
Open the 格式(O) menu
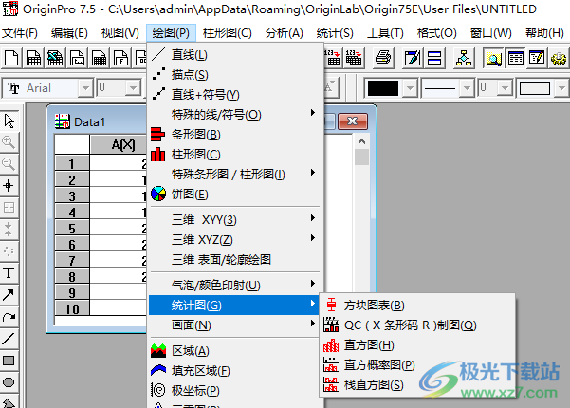tap(436, 33)
